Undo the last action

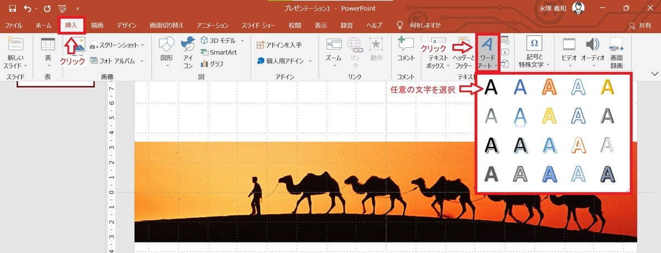click(x=28, y=8)
